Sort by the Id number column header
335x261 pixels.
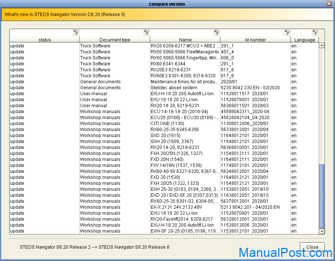tap(256, 40)
